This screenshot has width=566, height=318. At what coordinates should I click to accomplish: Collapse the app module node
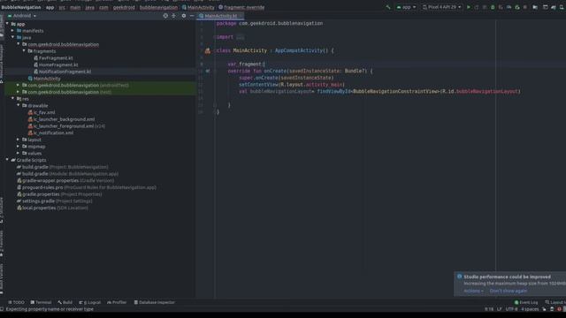pos(7,24)
